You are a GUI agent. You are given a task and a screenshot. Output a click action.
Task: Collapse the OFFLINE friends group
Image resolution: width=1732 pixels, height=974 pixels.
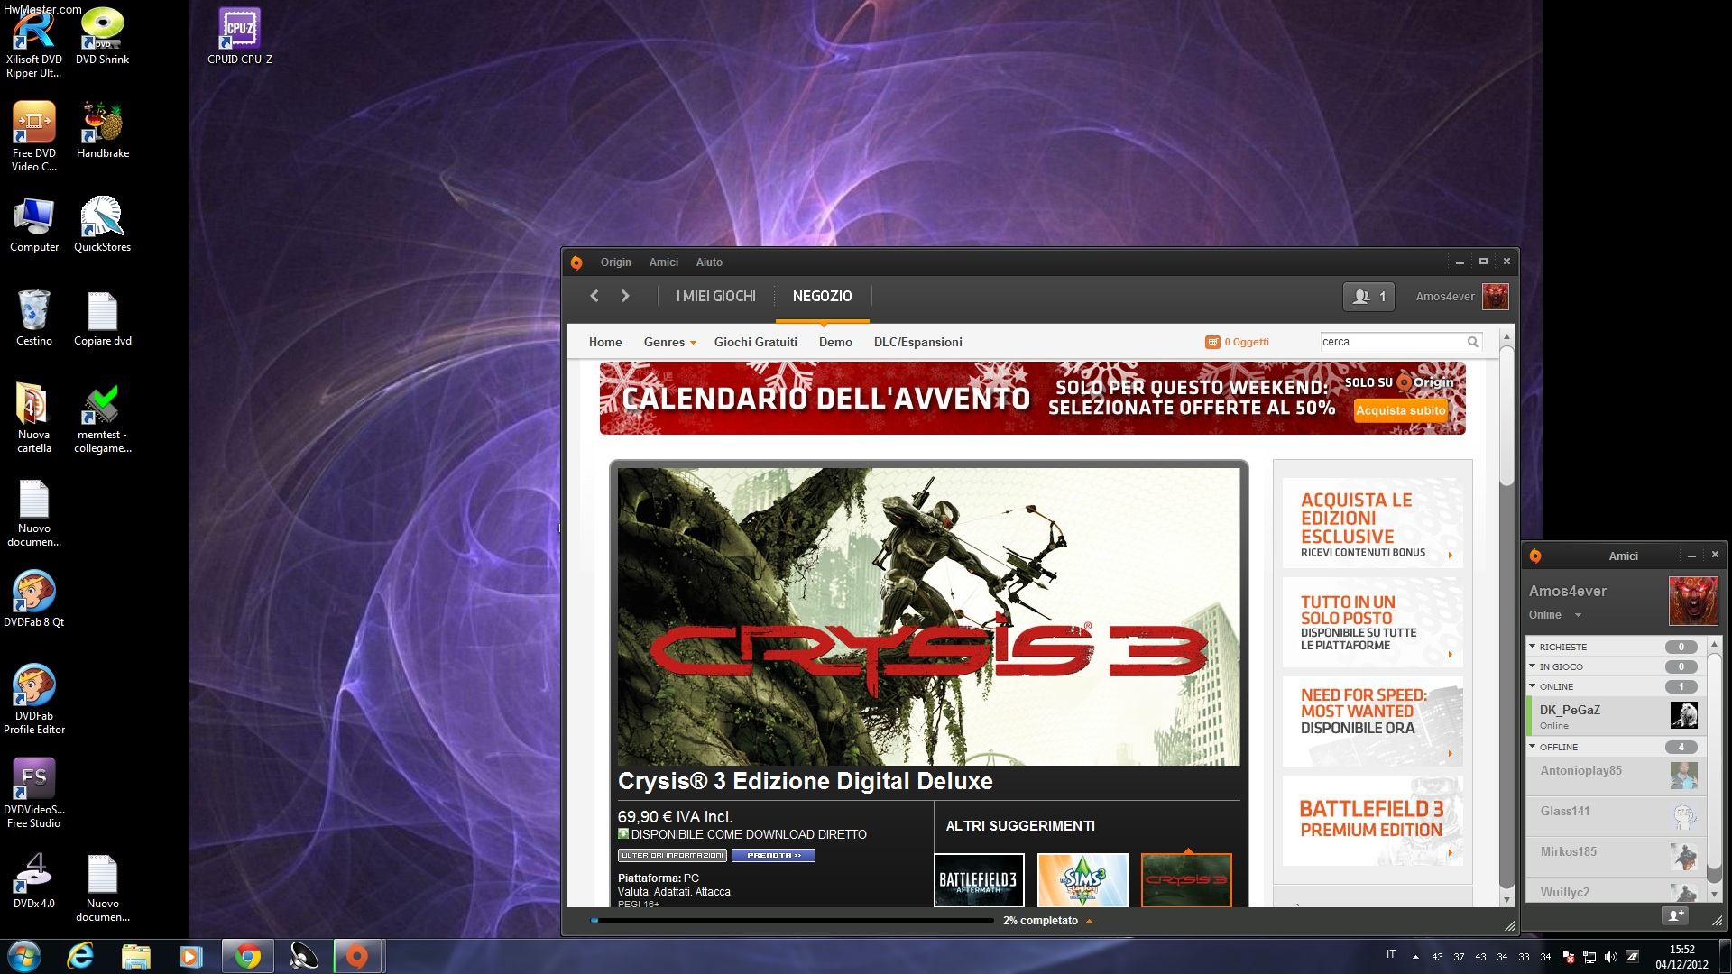click(x=1532, y=747)
